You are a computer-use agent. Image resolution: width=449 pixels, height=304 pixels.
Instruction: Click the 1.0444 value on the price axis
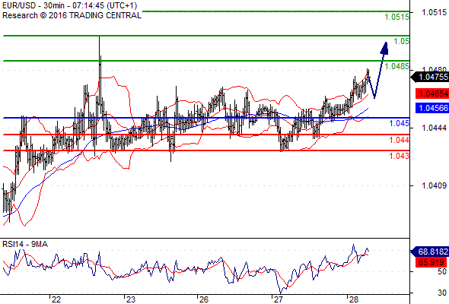pos(434,128)
